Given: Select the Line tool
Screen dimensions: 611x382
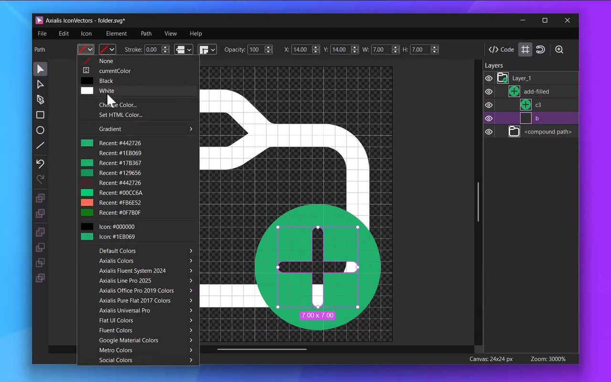Looking at the screenshot, I should (41, 145).
